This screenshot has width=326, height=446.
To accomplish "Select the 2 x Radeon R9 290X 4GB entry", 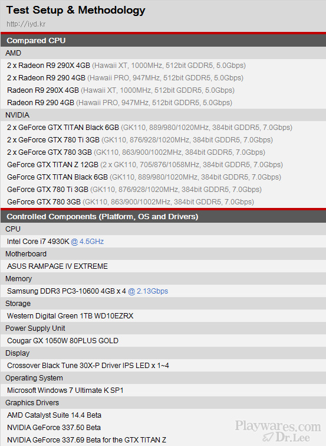I will point(163,66).
